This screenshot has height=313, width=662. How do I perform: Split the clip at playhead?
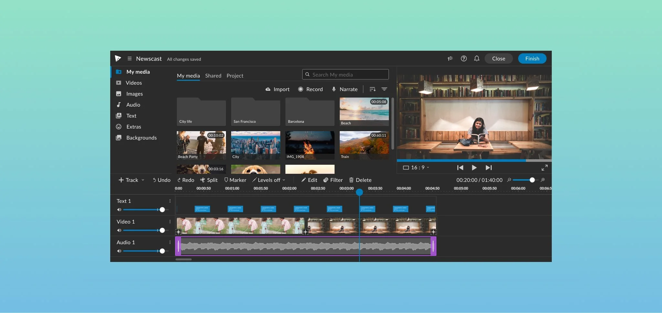pyautogui.click(x=209, y=180)
